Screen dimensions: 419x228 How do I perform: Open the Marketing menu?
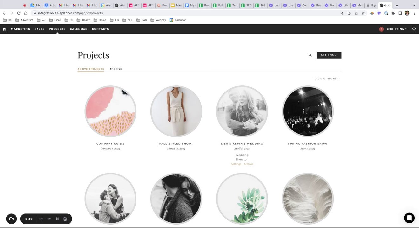(21, 29)
